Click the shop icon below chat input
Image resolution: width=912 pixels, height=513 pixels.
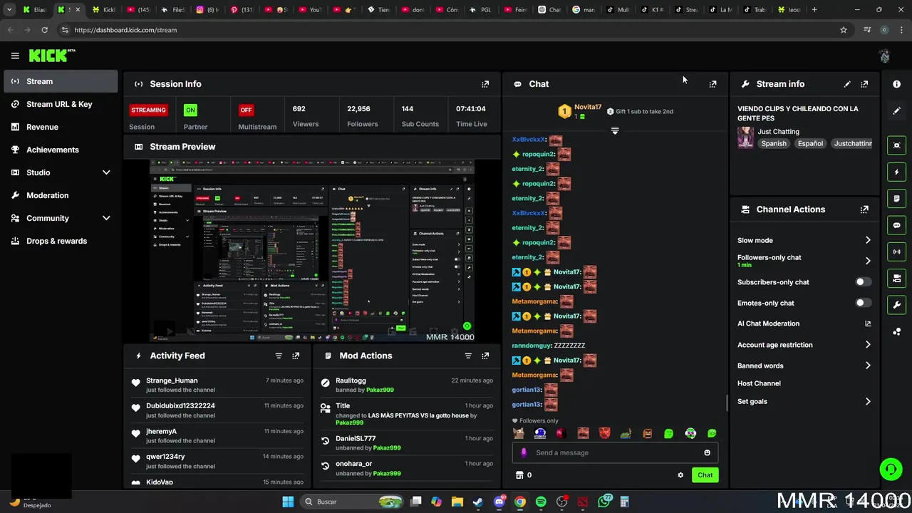(519, 475)
